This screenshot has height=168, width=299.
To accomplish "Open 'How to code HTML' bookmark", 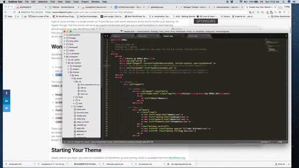I will [39, 17].
